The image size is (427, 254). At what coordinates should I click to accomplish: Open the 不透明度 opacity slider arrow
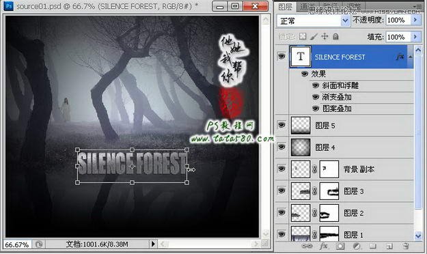pyautogui.click(x=415, y=20)
